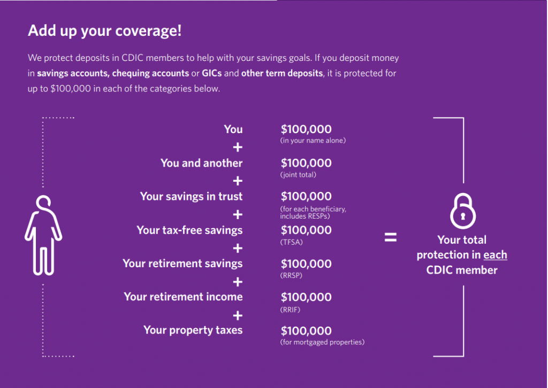Click the plus below You and another

pos(238,181)
